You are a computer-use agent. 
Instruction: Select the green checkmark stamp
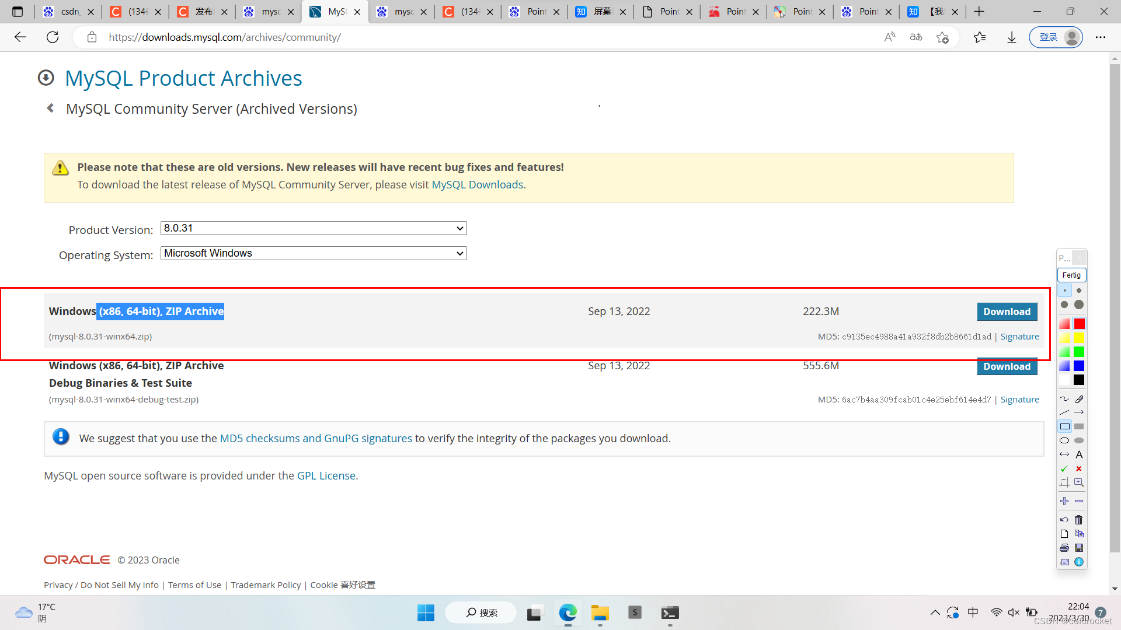click(1064, 469)
